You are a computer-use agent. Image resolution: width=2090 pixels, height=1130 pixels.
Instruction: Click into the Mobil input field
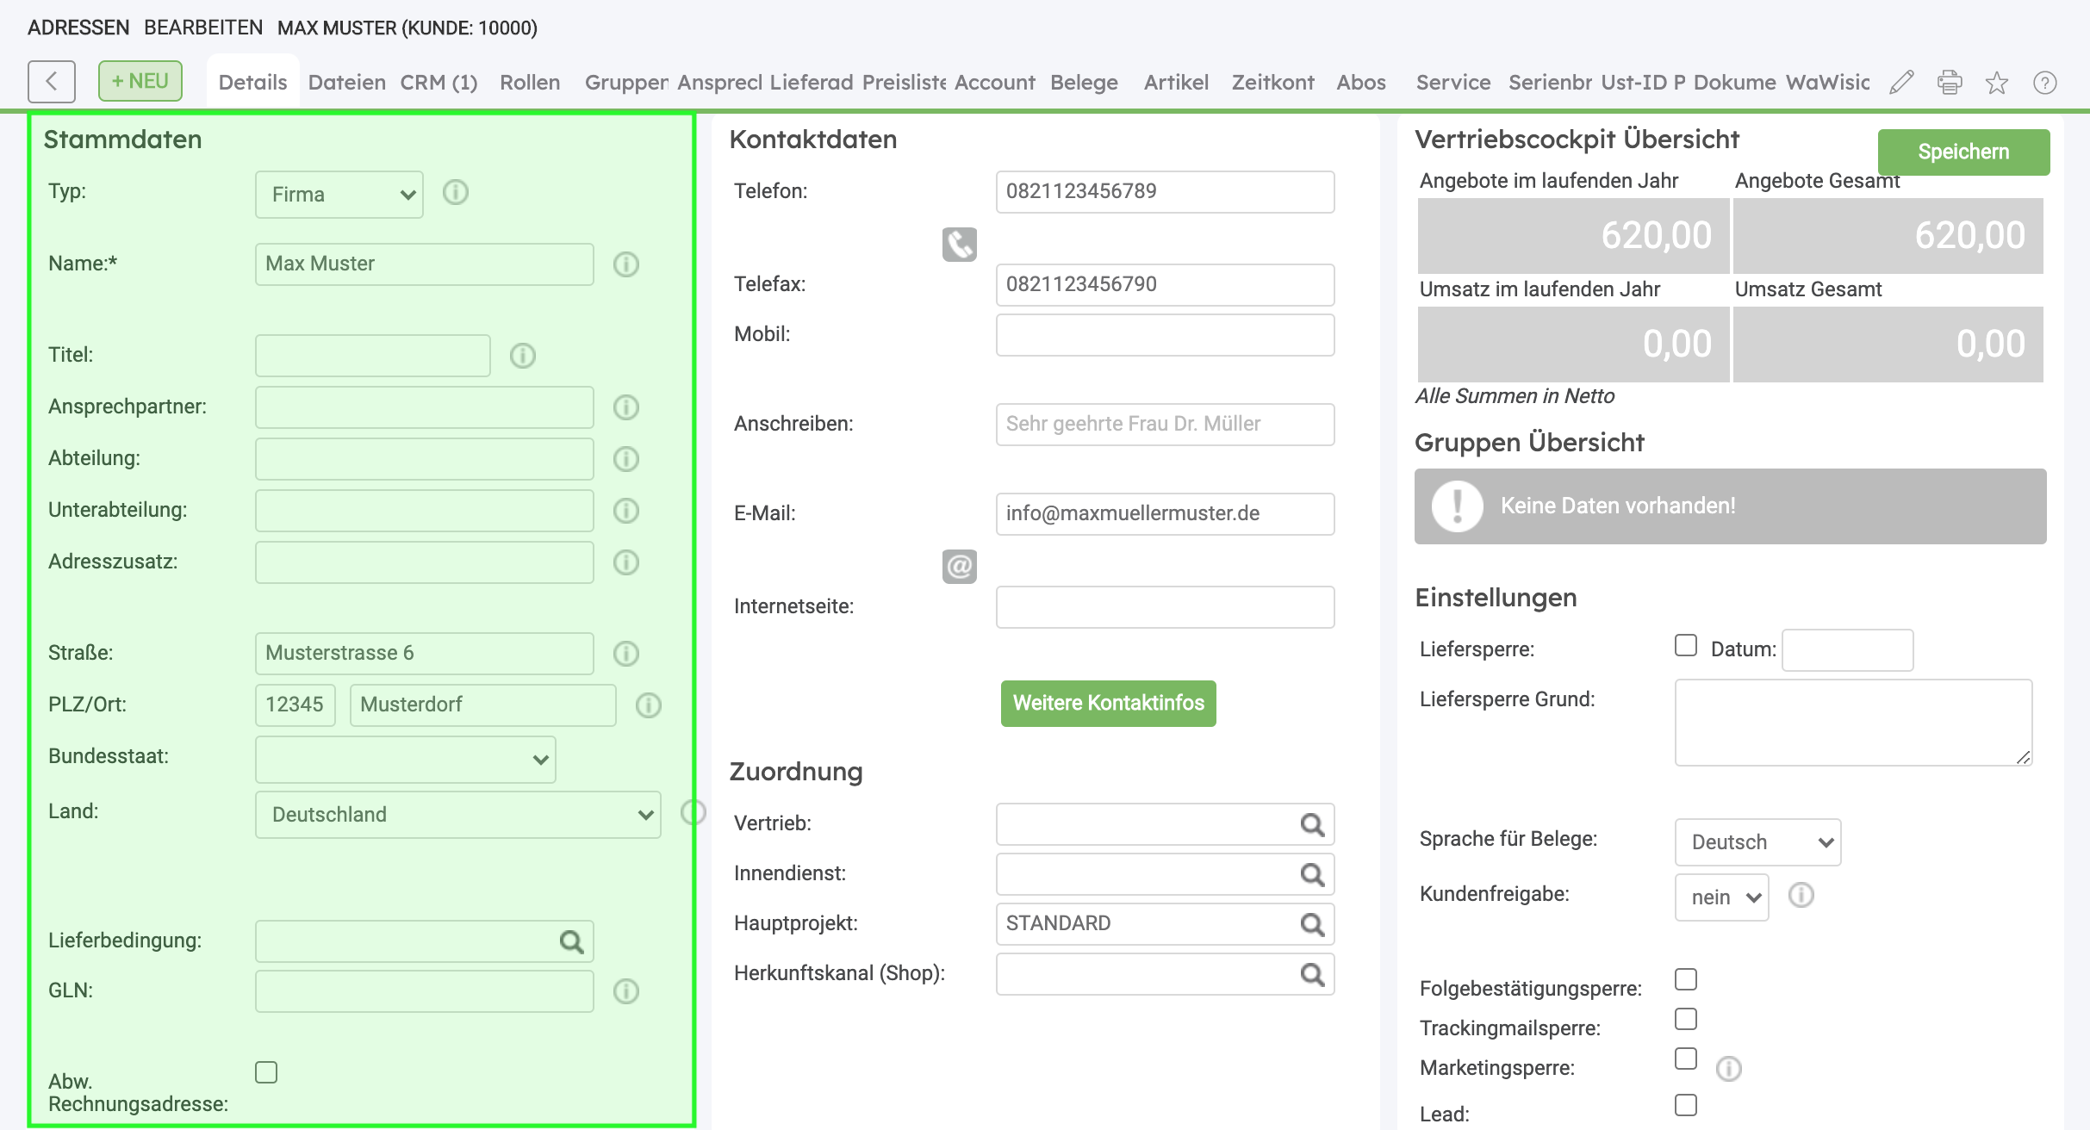[1165, 335]
